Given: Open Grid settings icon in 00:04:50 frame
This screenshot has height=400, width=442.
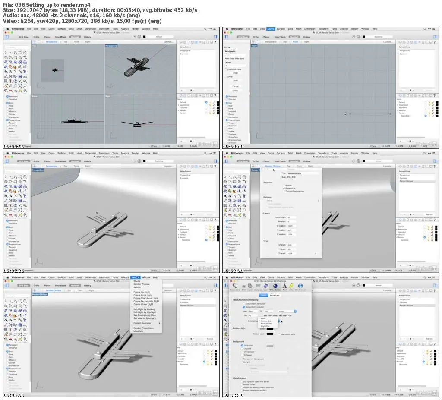Looking at the screenshot, I should pos(244,287).
